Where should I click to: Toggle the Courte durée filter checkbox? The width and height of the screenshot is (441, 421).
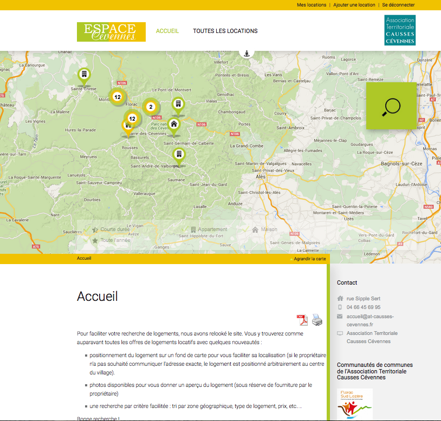pos(87,229)
